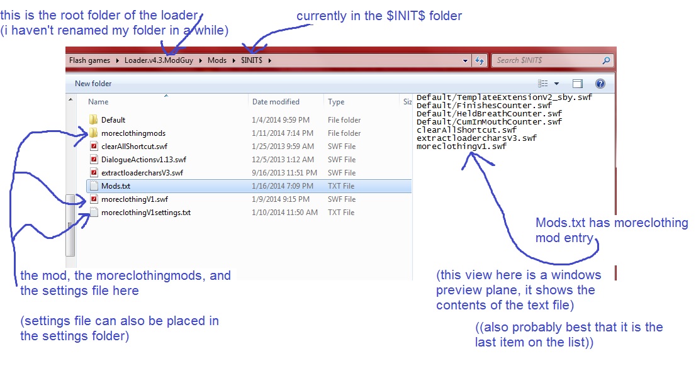This screenshot has width=696, height=366.
Task: Toggle the preview pane button
Action: (578, 84)
